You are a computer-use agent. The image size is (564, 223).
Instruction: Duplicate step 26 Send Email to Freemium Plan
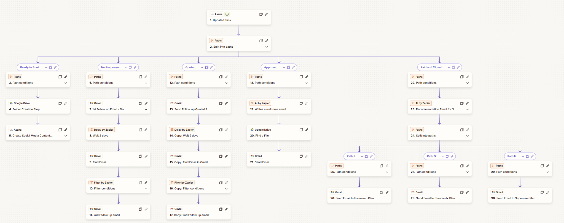click(381, 192)
